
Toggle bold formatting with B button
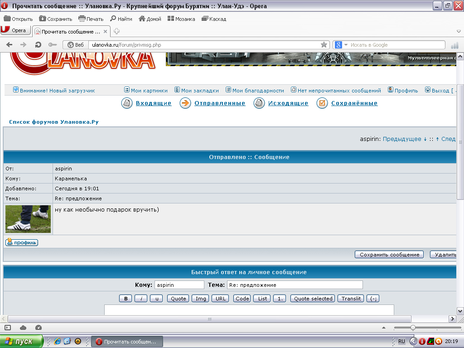(126, 299)
